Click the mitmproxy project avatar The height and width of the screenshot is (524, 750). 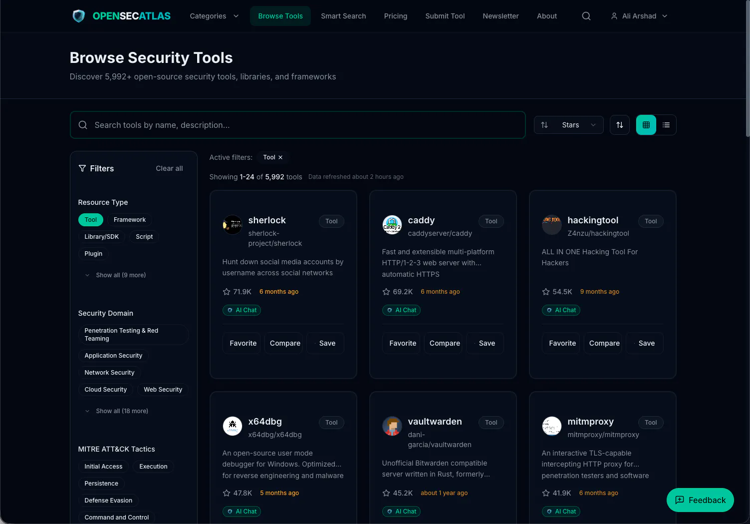(552, 426)
